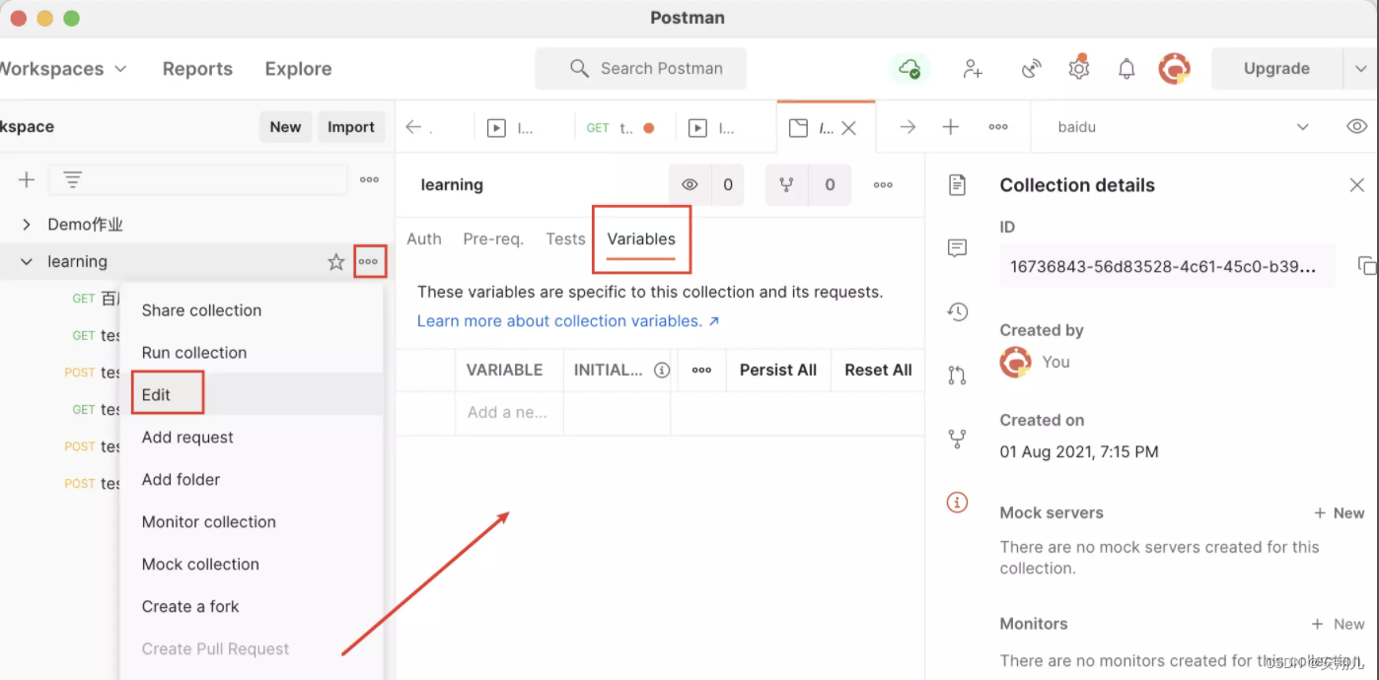Open the Comments icon in right sidebar
Viewport: 1379px width, 680px height.
coord(956,247)
